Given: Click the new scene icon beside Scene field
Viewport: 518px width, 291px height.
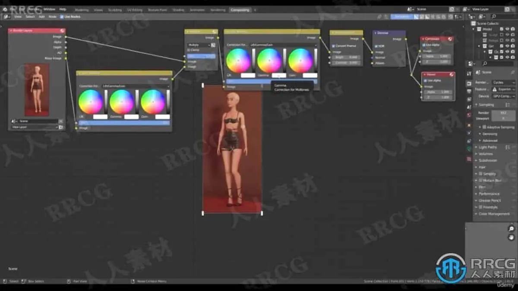Looking at the screenshot, I should pos(452,9).
